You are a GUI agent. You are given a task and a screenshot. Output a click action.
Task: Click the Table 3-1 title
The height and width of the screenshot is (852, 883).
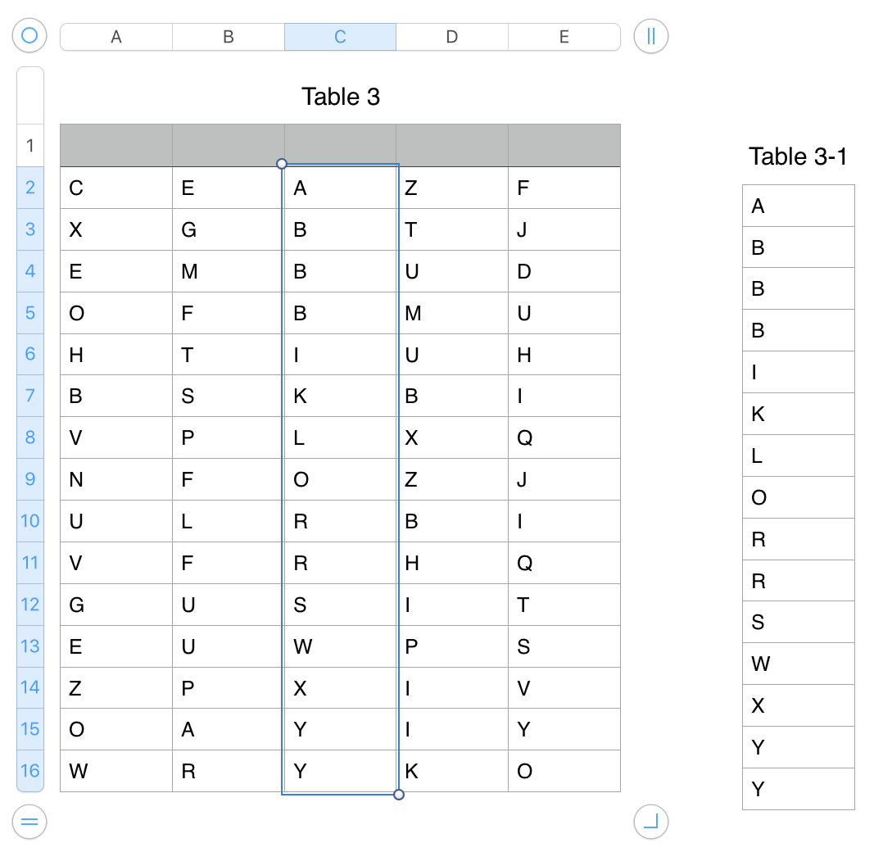798,156
